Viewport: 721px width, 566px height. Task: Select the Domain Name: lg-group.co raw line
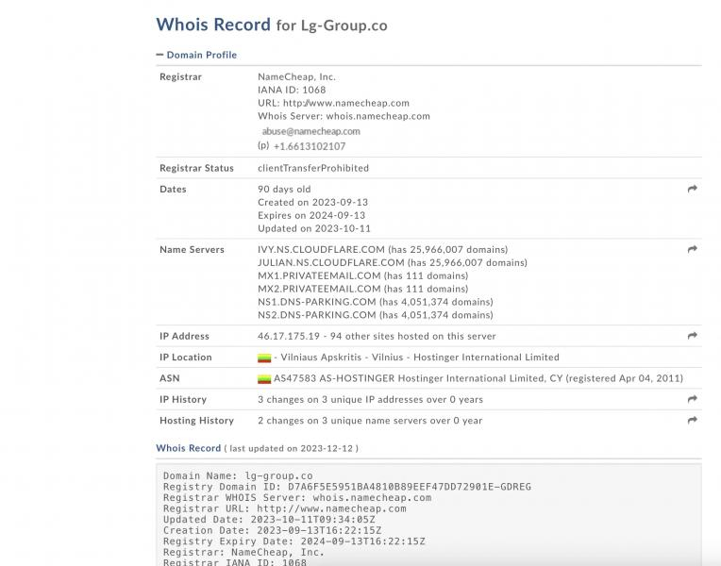(x=238, y=475)
